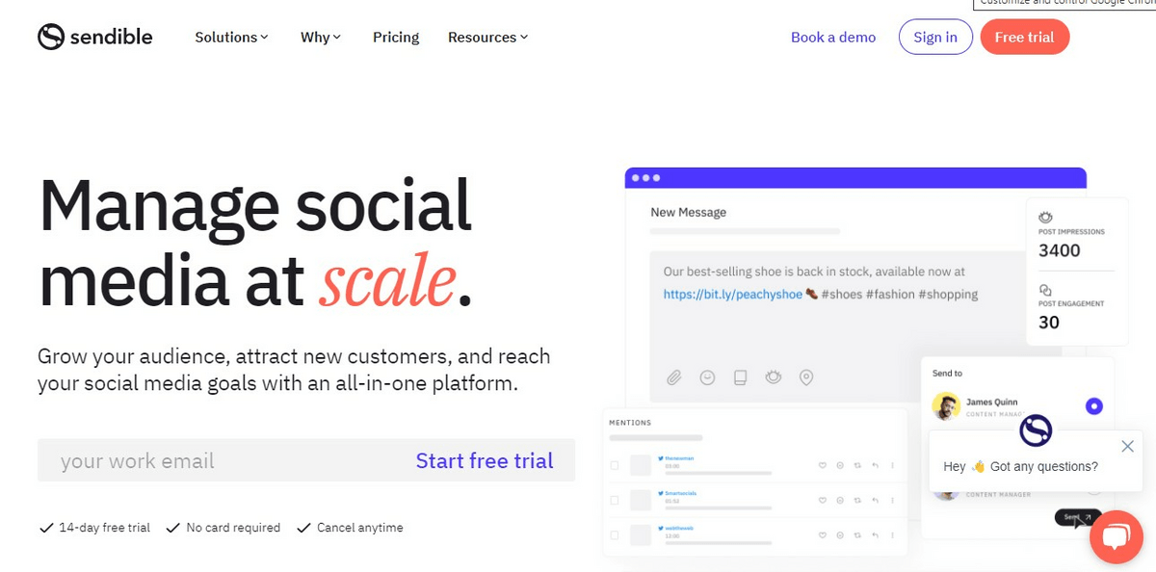
Task: Click the eye icon in composer toolbar
Action: 773,377
